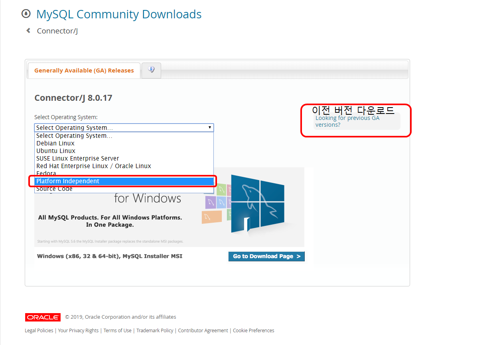Open Terms of Use footer link
The image size is (499, 345).
pyautogui.click(x=117, y=331)
